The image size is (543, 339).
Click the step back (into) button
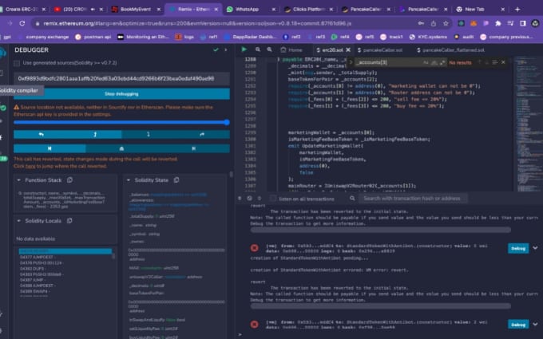point(95,134)
